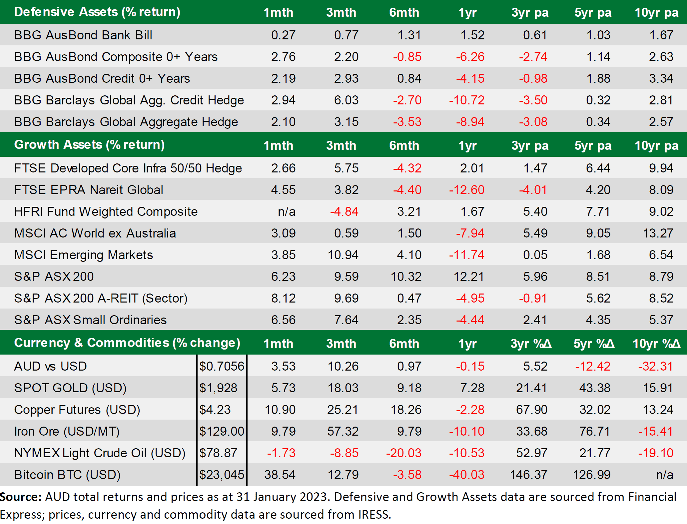The width and height of the screenshot is (687, 524).
Task: Select 'S&P ASX 200 A-REIT (Sector)' label
Action: 101,298
